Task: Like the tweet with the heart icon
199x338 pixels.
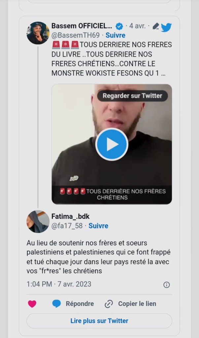Action: tap(32, 304)
